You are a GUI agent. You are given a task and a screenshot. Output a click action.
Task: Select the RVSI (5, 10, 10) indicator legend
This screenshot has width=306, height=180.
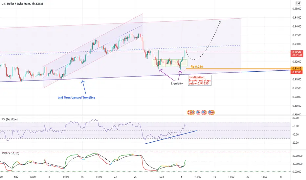coord(11,153)
